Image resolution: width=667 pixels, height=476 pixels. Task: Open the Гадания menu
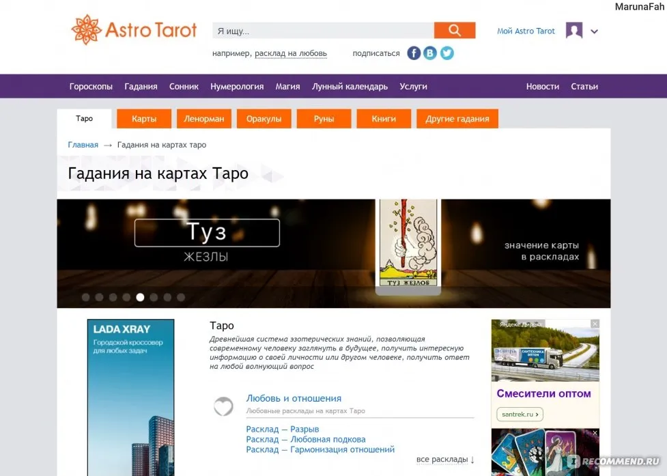coord(141,86)
